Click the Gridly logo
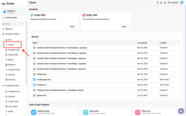Viewport: 186px width, 116px height. [x=8, y=4]
